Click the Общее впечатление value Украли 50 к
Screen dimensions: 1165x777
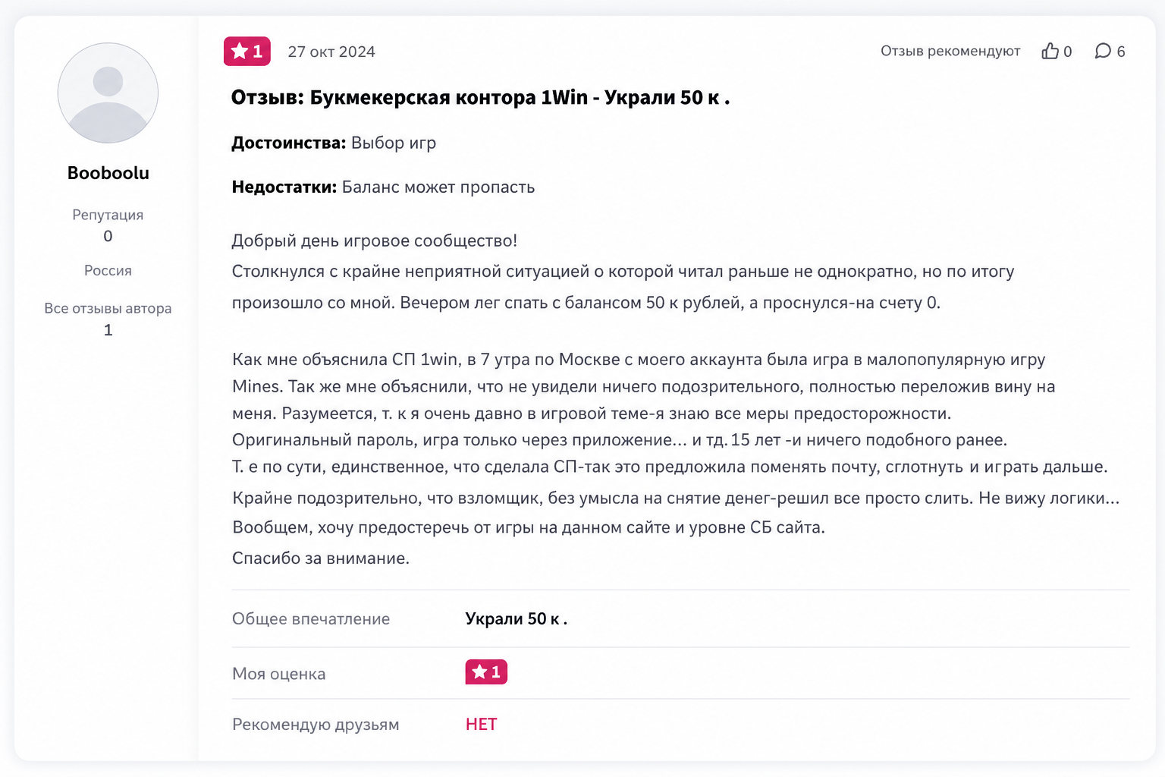pyautogui.click(x=517, y=619)
